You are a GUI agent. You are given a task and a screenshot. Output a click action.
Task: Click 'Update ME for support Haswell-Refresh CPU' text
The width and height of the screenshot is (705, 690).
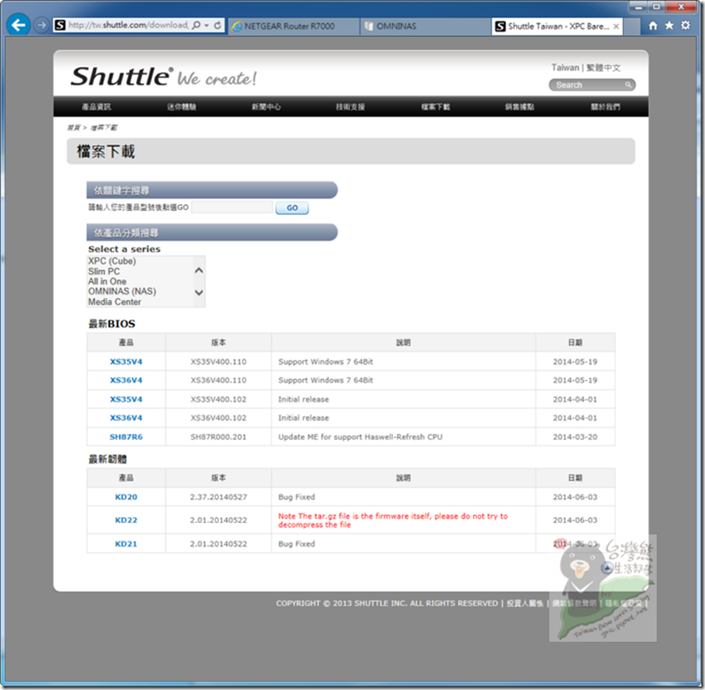361,437
